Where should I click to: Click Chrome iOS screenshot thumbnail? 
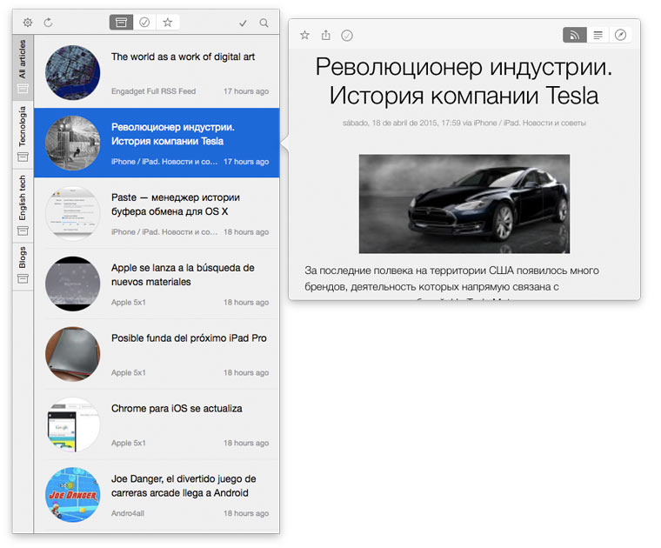pyautogui.click(x=73, y=424)
